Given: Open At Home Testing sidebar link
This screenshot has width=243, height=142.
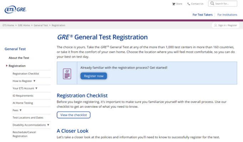Looking at the screenshot, I should (x=23, y=103).
